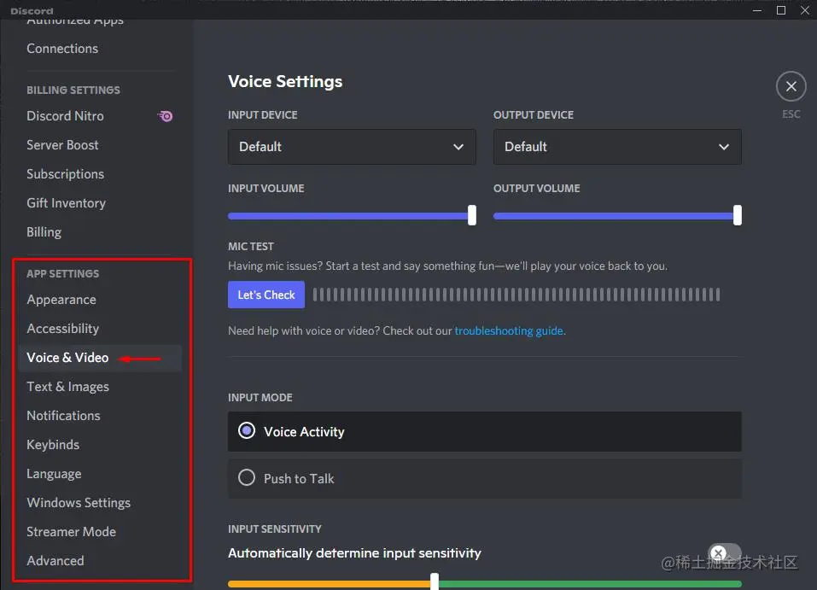Open Language settings
The width and height of the screenshot is (817, 590).
pos(54,474)
